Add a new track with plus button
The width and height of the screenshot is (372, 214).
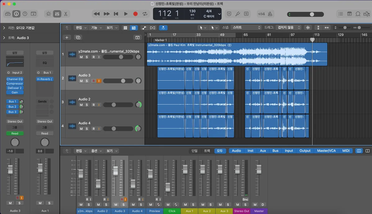point(67,37)
